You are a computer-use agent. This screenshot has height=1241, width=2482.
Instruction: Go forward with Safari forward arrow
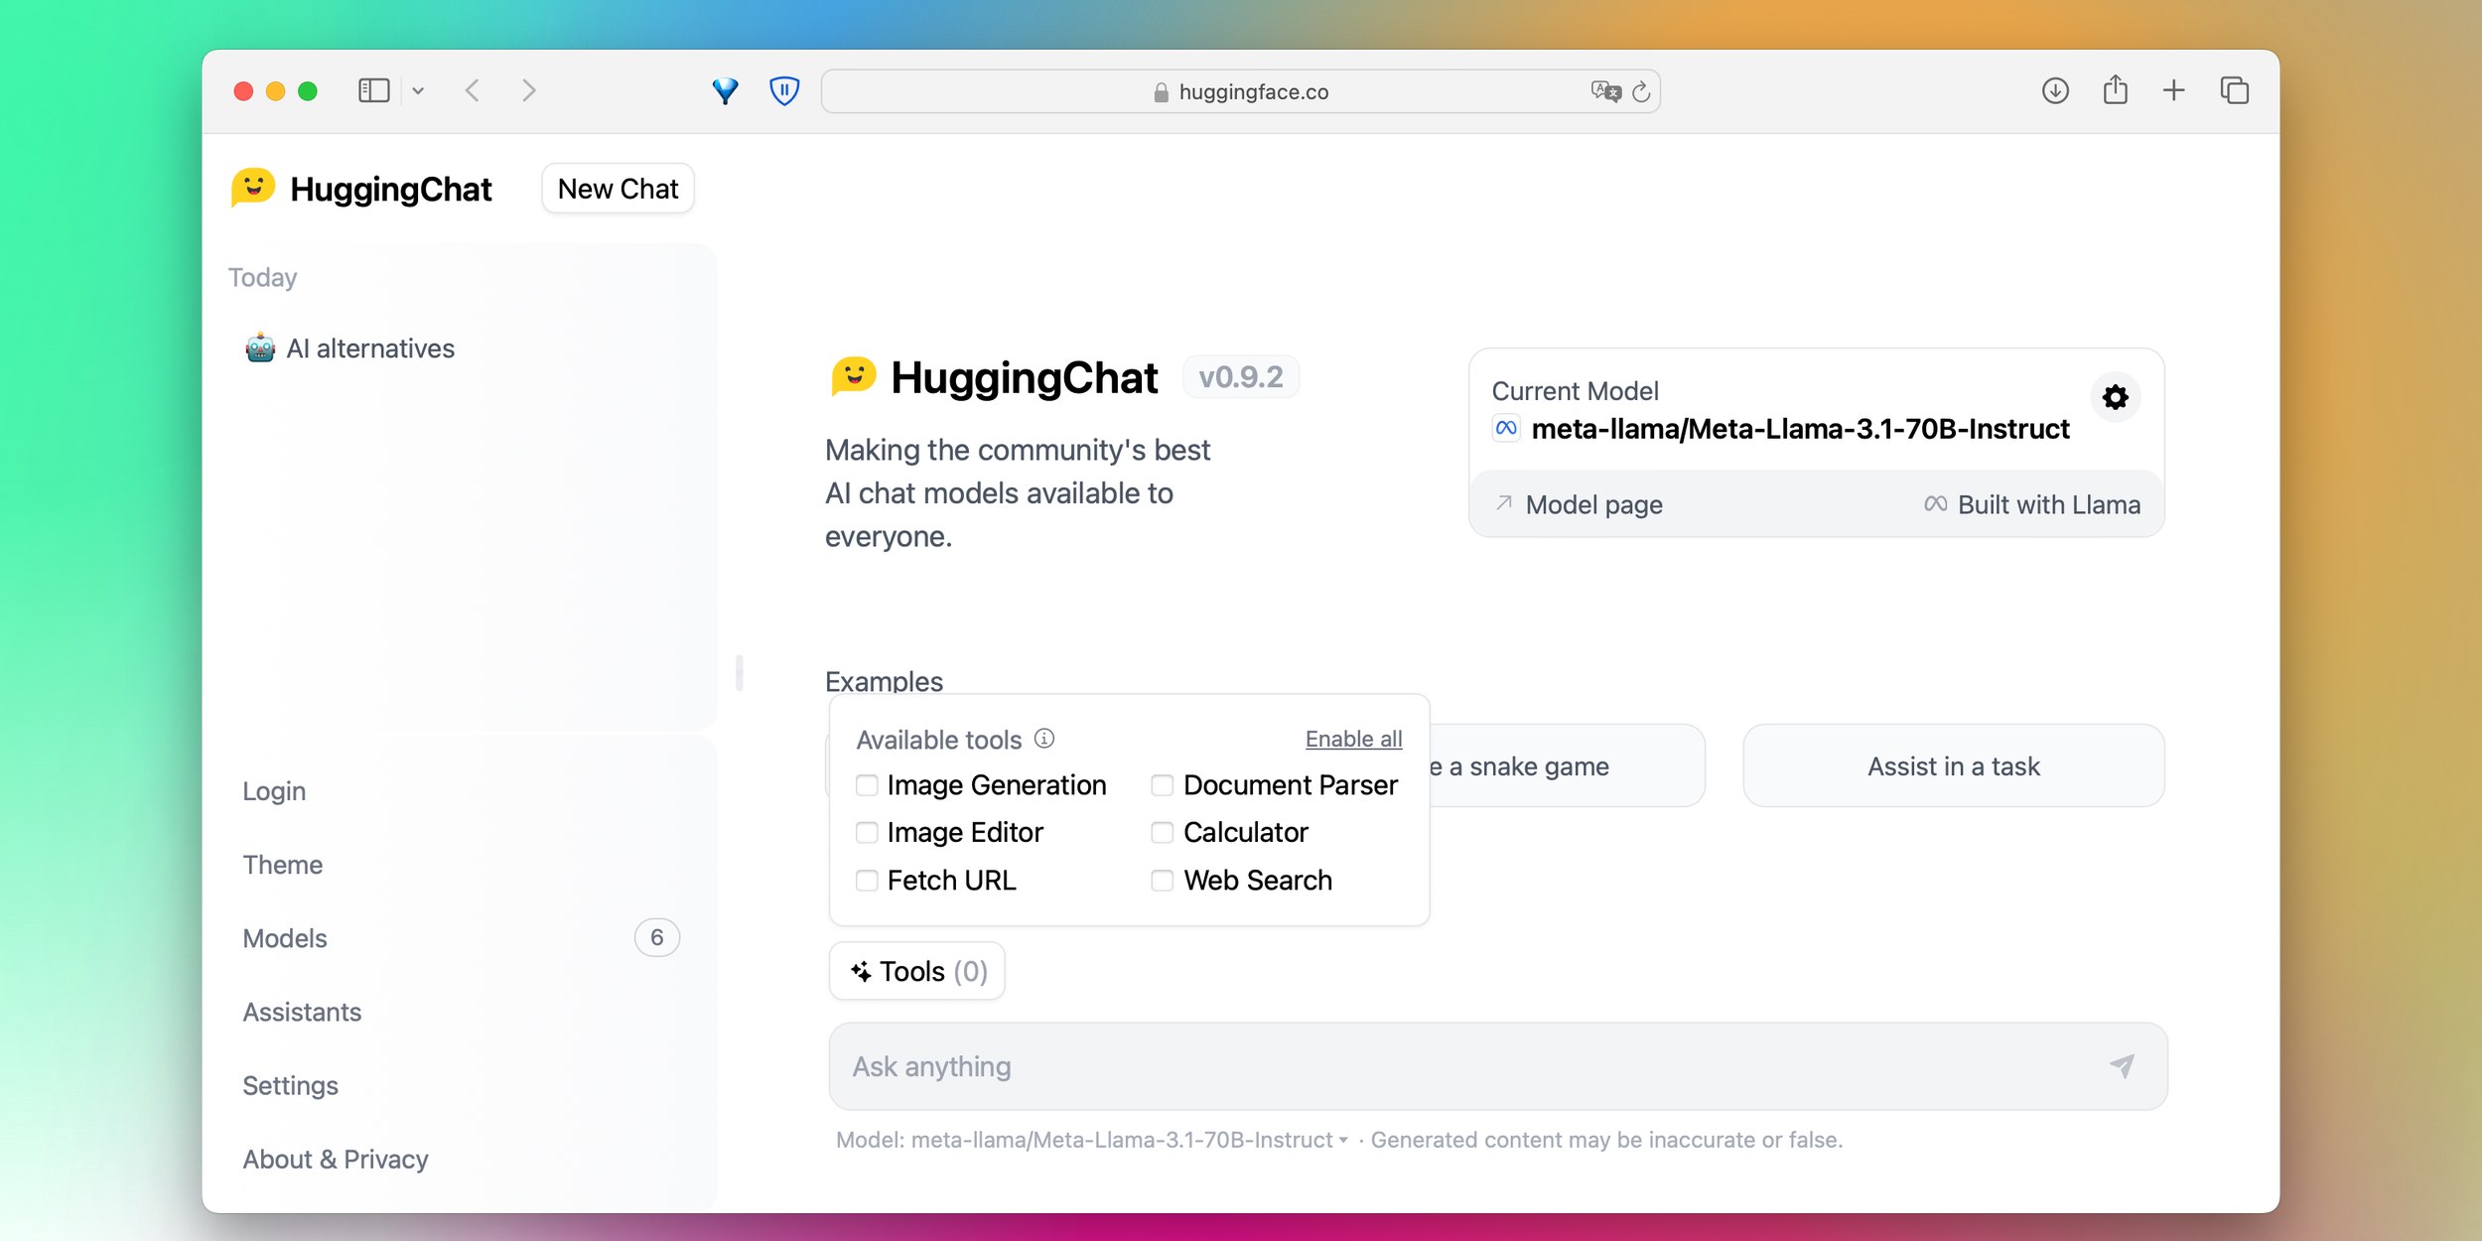tap(529, 90)
